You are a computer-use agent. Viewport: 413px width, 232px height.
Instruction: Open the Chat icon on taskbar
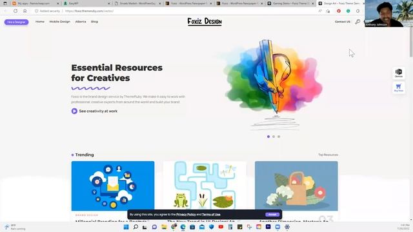pyautogui.click(x=154, y=227)
